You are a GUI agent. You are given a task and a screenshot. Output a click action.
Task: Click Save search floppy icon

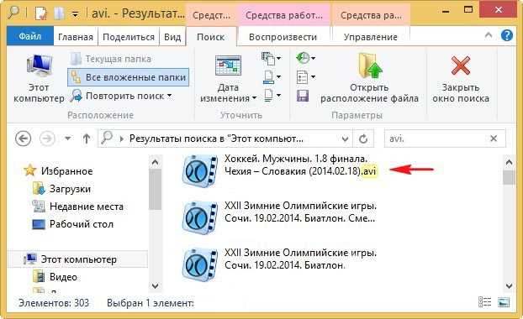pyautogui.click(x=302, y=96)
